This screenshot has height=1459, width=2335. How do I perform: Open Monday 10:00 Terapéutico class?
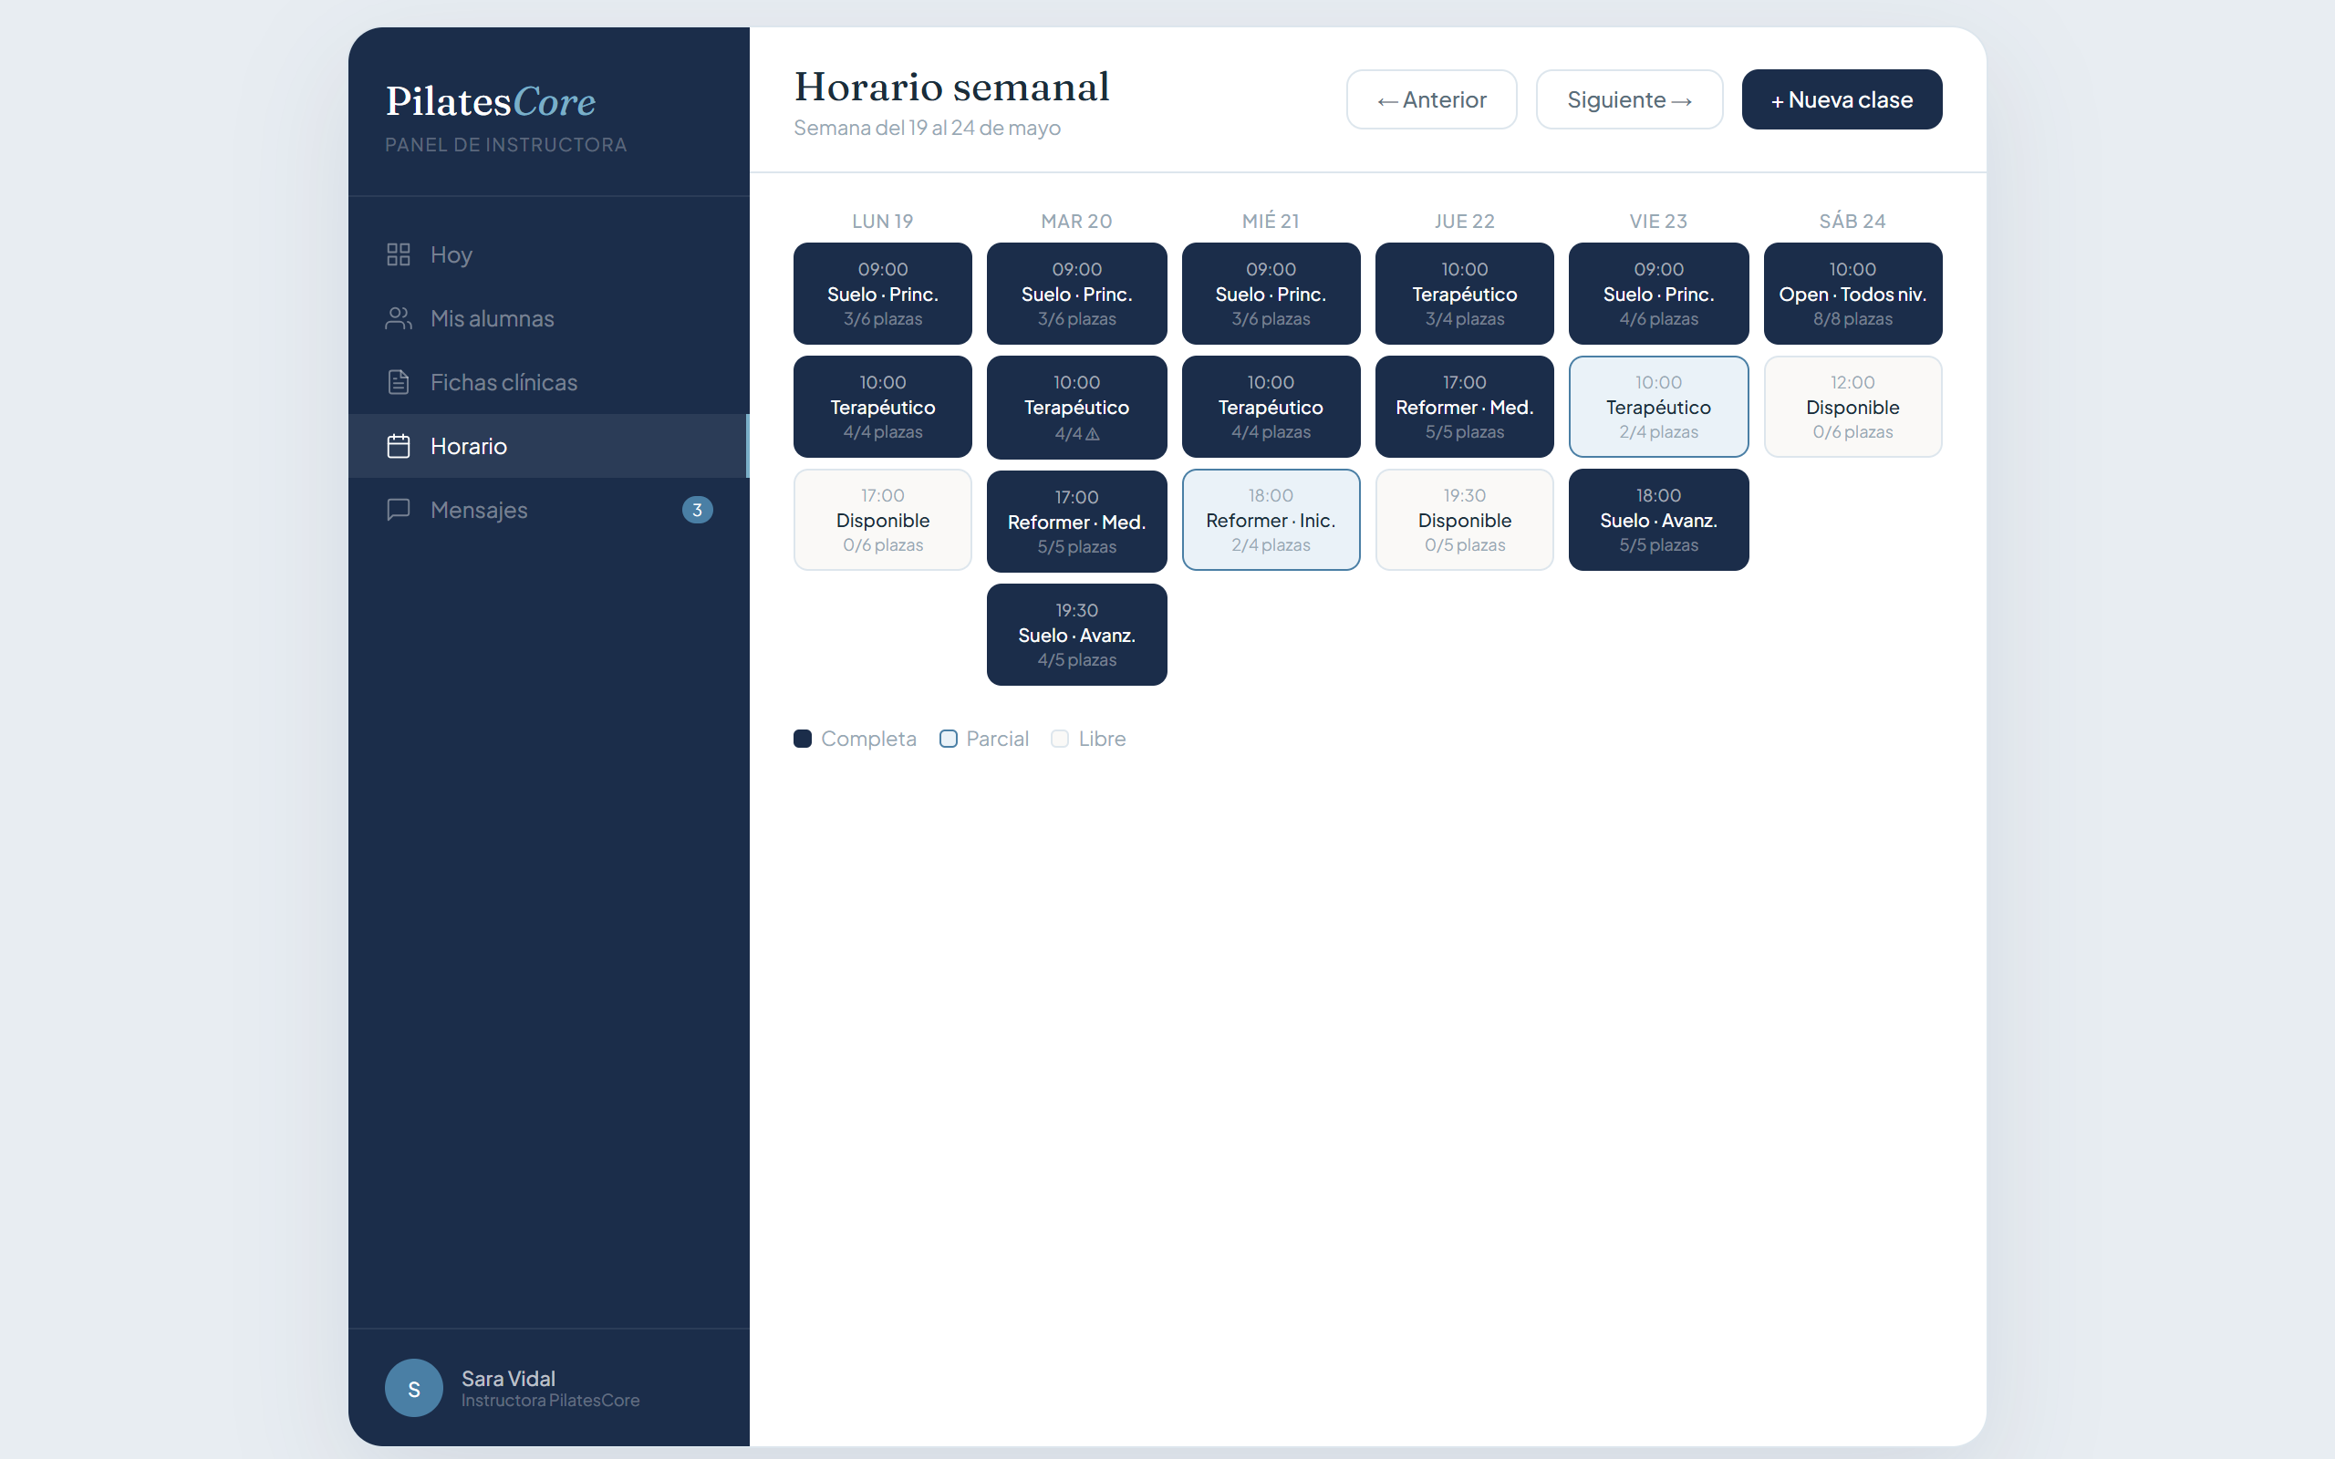coord(882,407)
